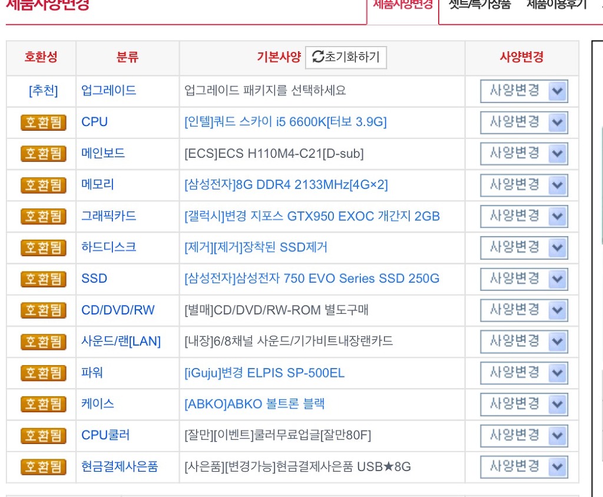Open the 장착된 SSD제거 link
Viewport: 603px width, 497px height.
pyautogui.click(x=256, y=247)
